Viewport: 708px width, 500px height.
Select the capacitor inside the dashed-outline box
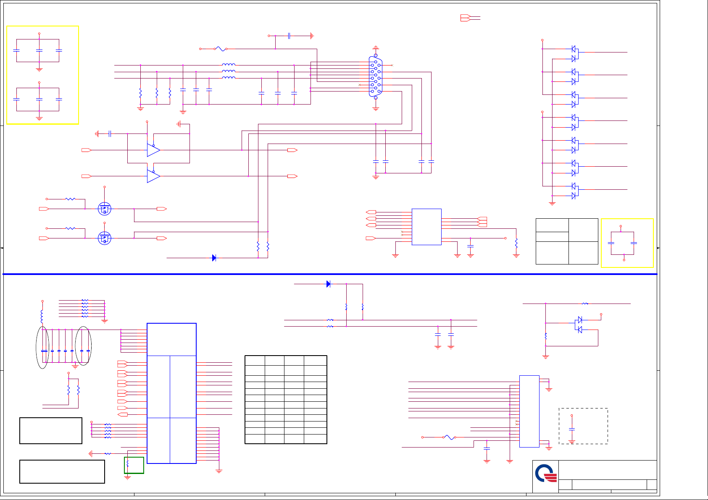(x=571, y=429)
